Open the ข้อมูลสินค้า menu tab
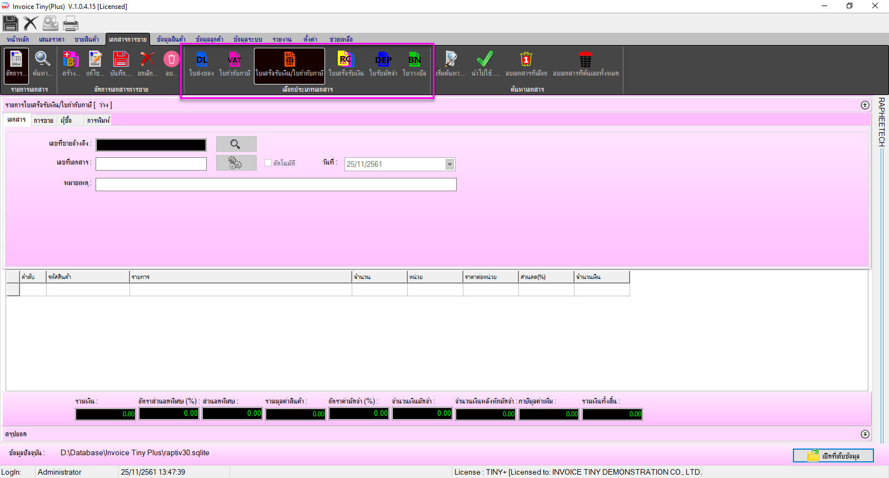 tap(171, 39)
